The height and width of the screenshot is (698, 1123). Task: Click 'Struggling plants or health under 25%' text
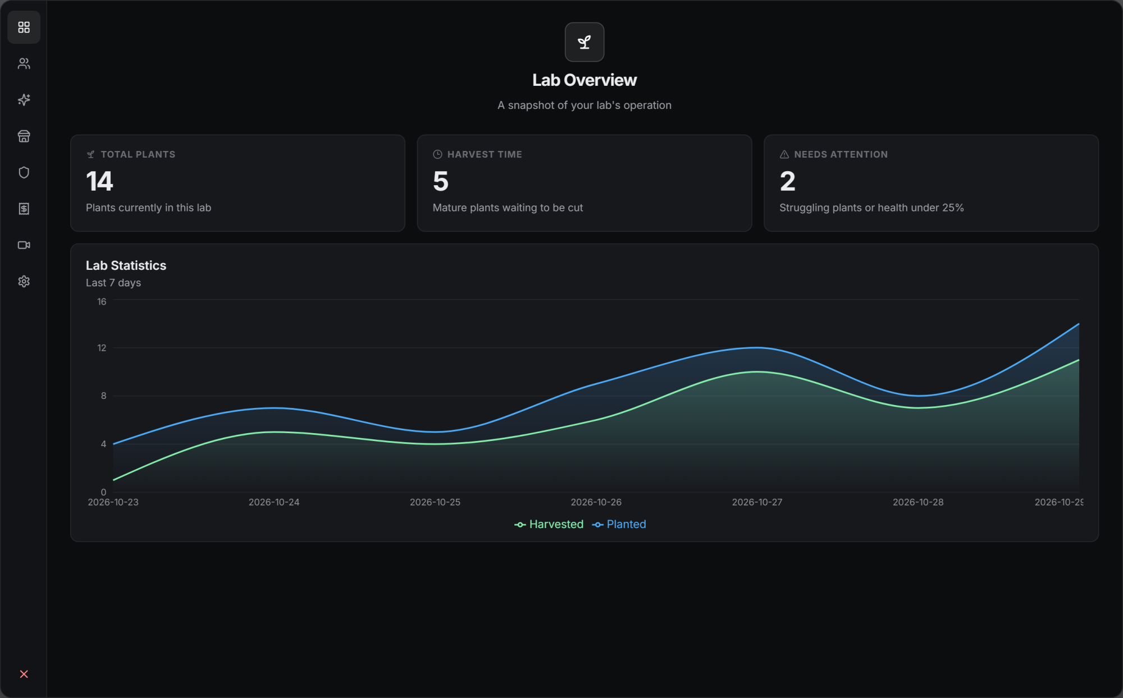pos(871,208)
